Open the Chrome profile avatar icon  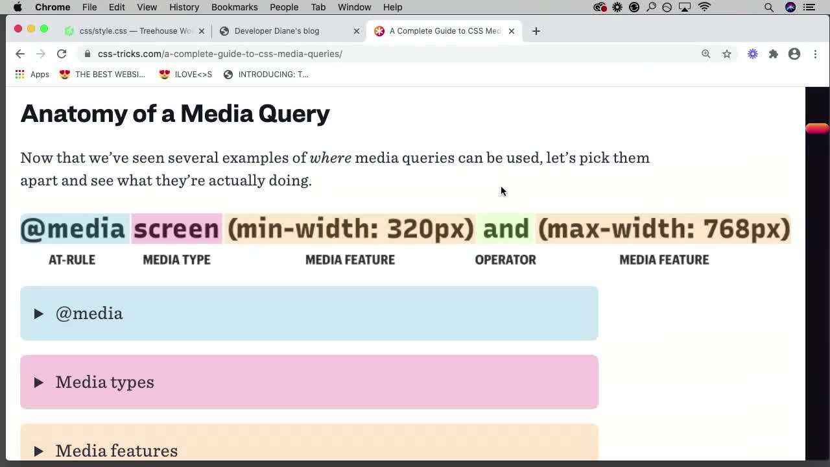[x=794, y=54]
